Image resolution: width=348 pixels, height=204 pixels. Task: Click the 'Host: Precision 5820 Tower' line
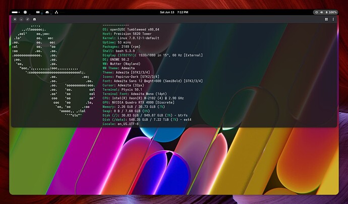click(x=127, y=34)
